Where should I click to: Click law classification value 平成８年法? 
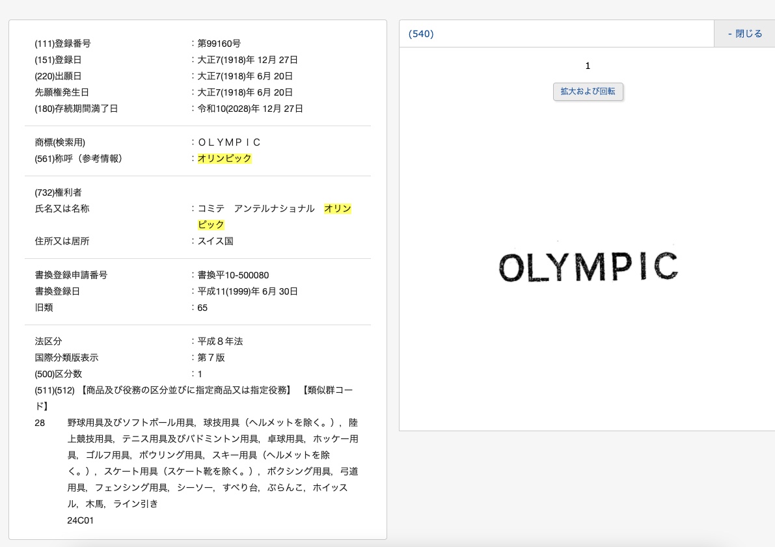[x=221, y=341]
